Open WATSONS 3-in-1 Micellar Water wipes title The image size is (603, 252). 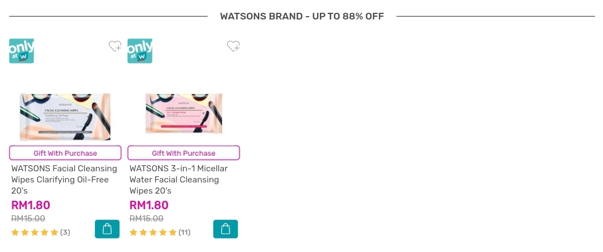(179, 180)
